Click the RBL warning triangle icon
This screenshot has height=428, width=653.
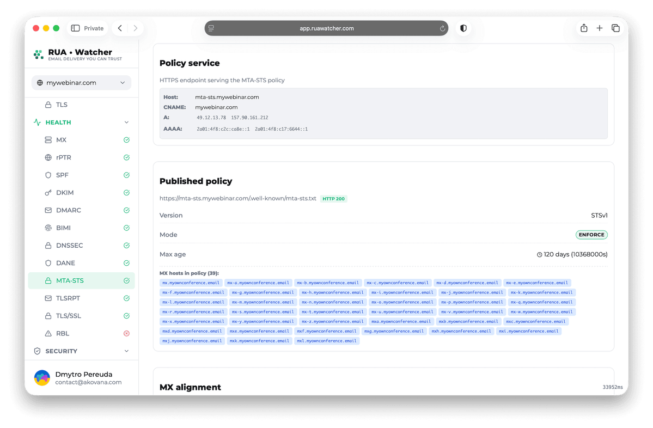tap(48, 333)
